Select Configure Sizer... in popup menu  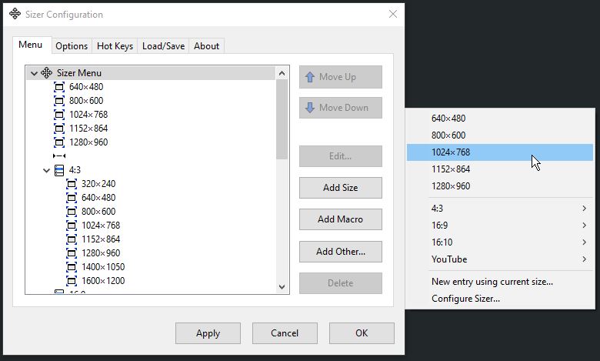(465, 299)
